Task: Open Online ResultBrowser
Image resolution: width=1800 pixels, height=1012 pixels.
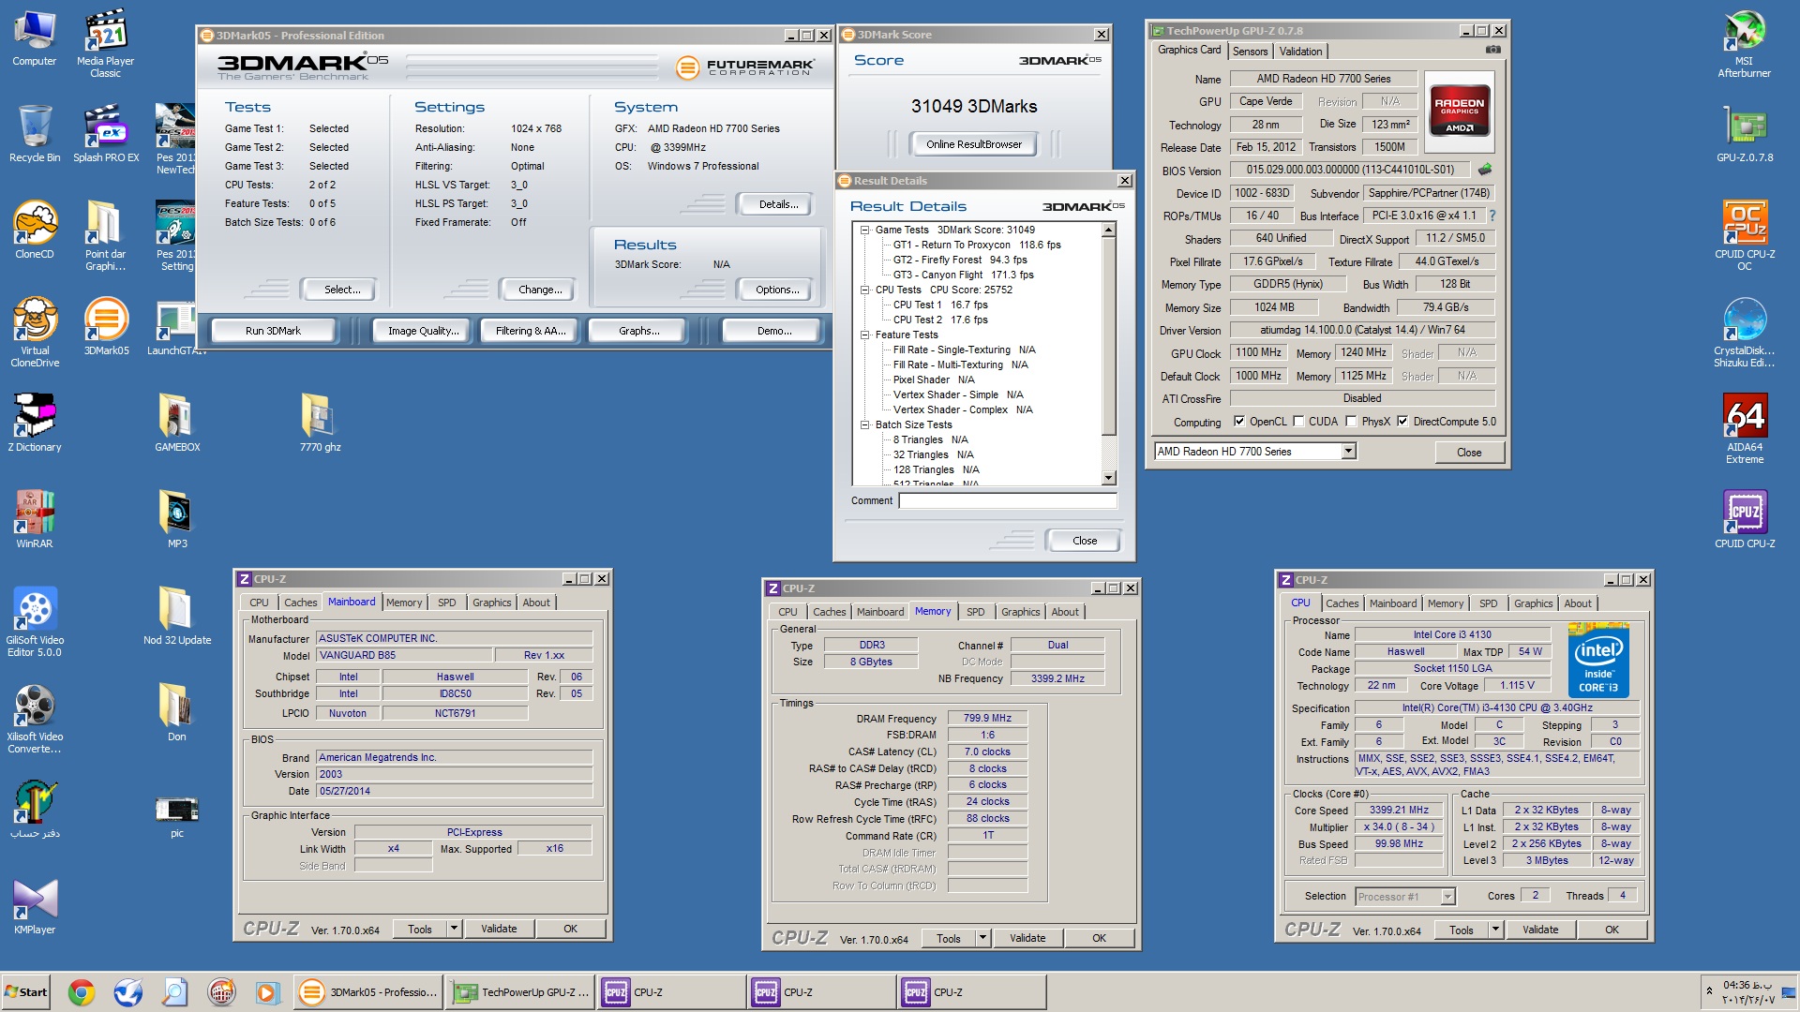Action: (x=974, y=144)
